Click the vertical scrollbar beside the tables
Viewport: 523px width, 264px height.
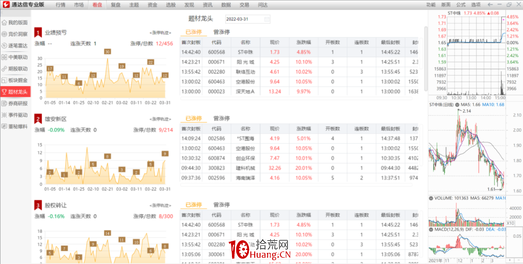[426, 59]
